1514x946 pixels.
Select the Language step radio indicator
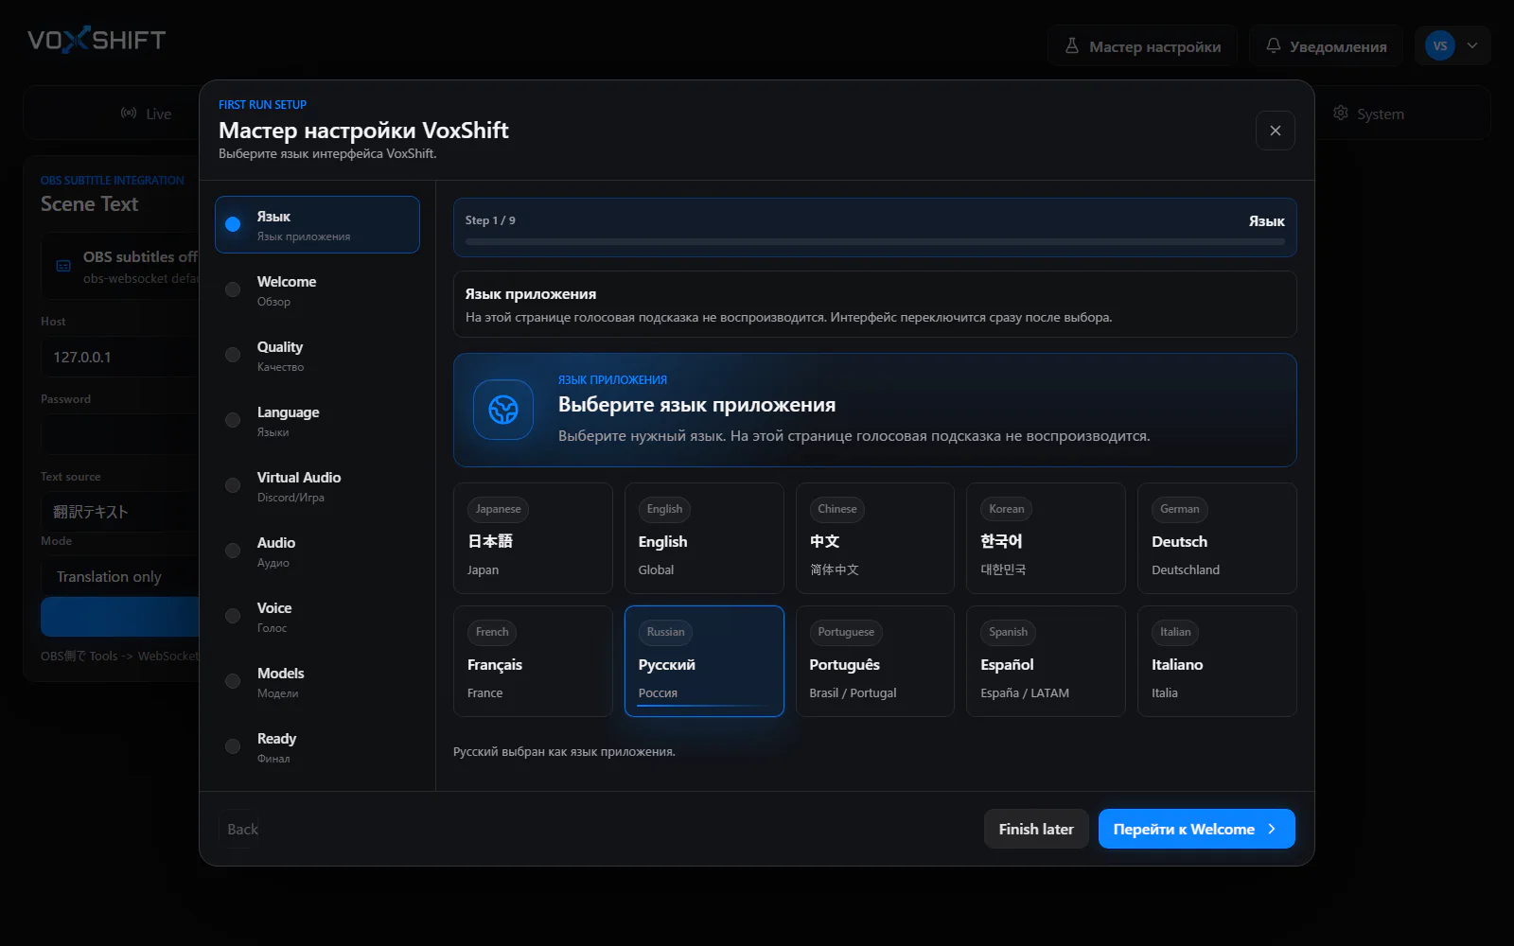233,420
